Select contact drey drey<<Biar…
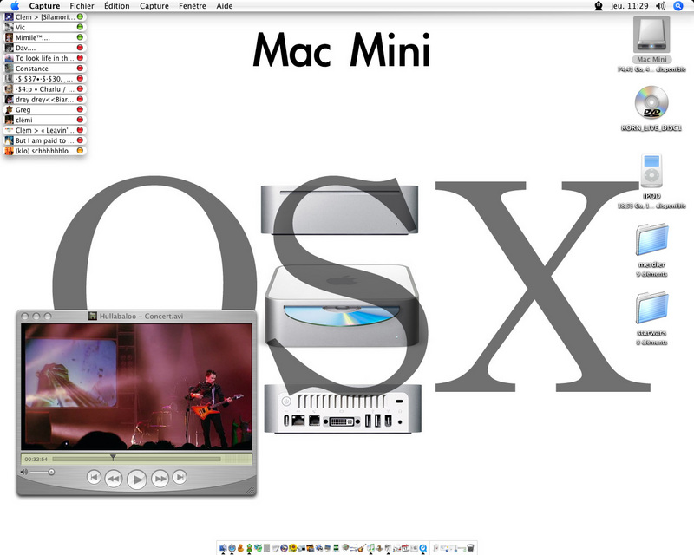The image size is (694, 555). click(x=44, y=99)
